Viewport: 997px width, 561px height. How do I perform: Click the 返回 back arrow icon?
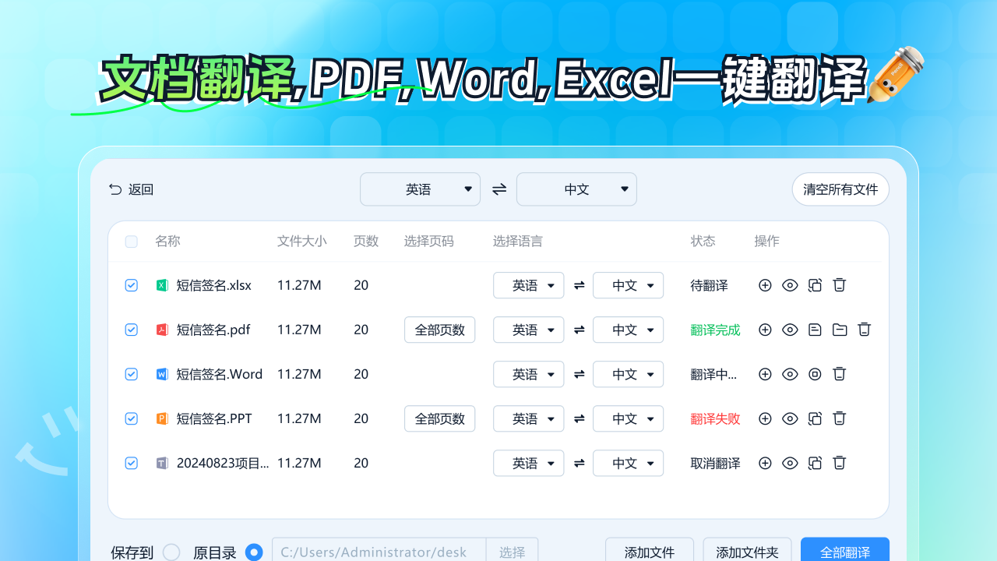(114, 189)
